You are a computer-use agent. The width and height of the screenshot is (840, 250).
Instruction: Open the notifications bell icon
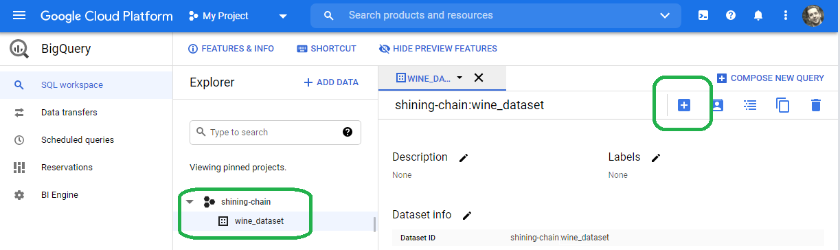[758, 15]
